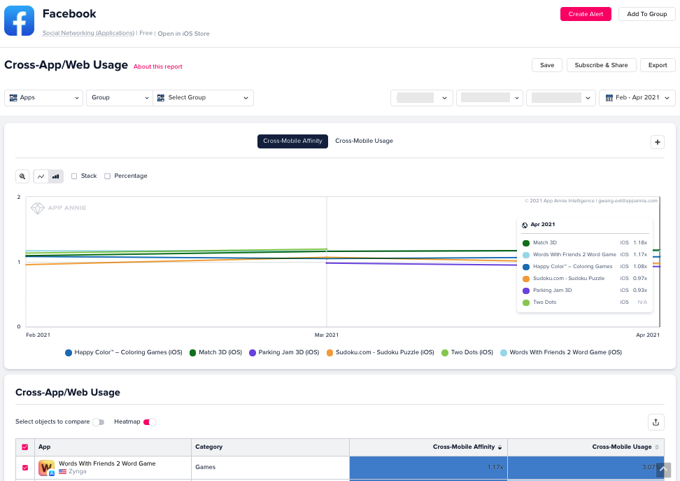This screenshot has width=680, height=481.
Task: Enable Select objects to compare switch
Action: pos(99,422)
